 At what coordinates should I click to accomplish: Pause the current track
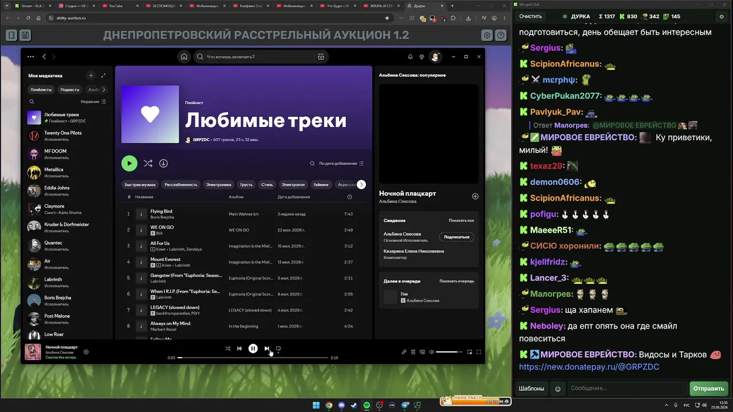point(253,348)
